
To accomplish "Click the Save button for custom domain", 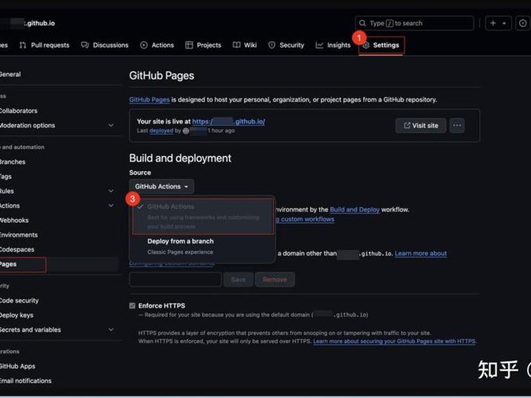I will [x=238, y=279].
